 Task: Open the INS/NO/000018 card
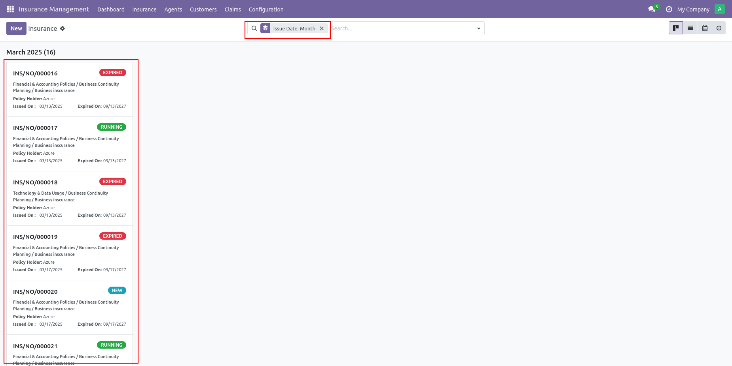pos(70,199)
